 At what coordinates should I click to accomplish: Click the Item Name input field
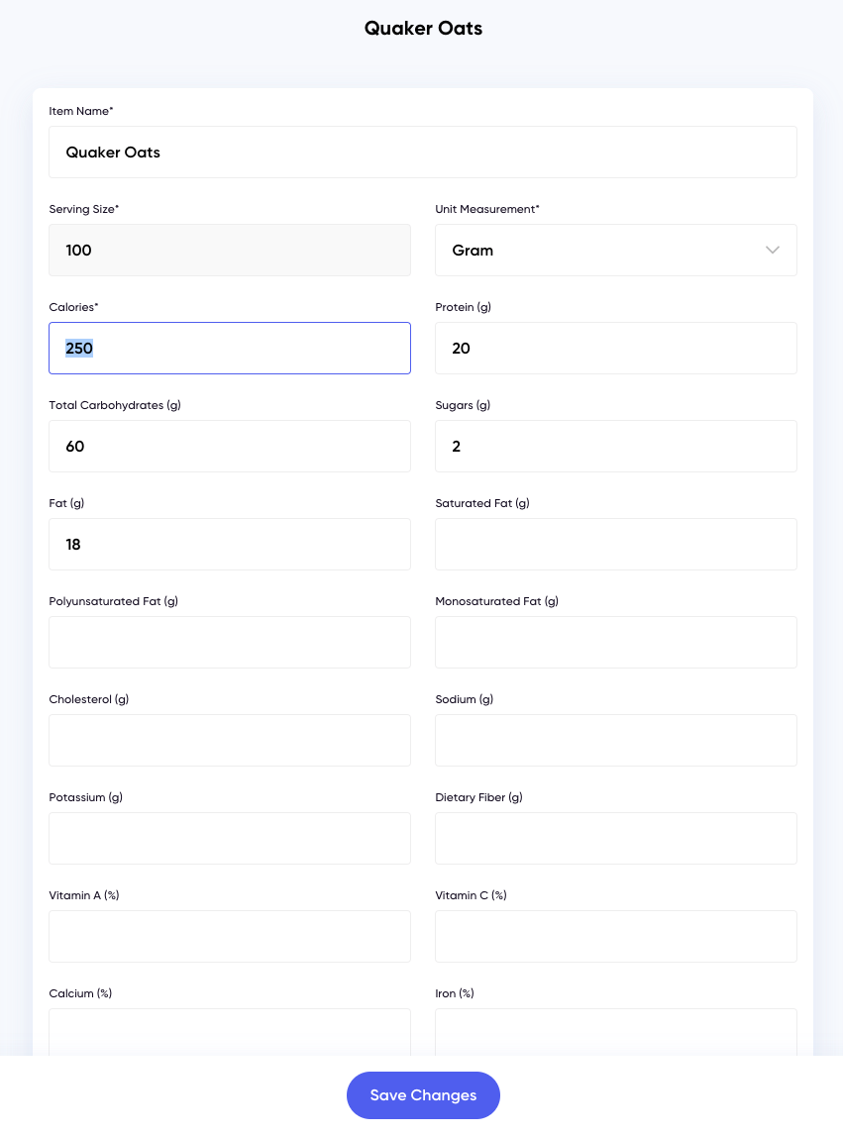click(423, 152)
